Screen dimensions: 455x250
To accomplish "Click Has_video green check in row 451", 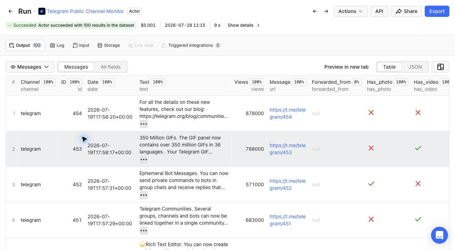I will click(x=418, y=219).
